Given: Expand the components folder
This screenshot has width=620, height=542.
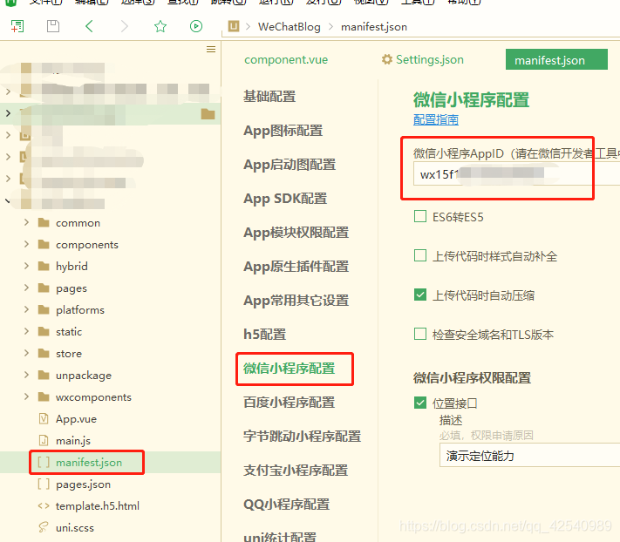Looking at the screenshot, I should coord(26,244).
